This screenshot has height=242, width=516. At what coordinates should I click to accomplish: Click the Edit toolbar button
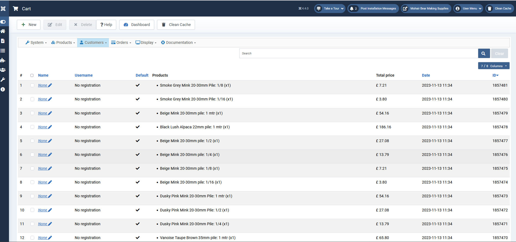[55, 25]
